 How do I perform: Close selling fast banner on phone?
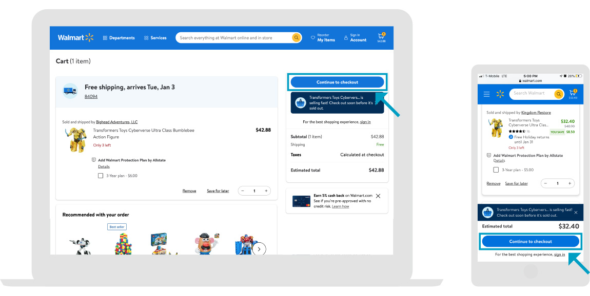(x=576, y=212)
